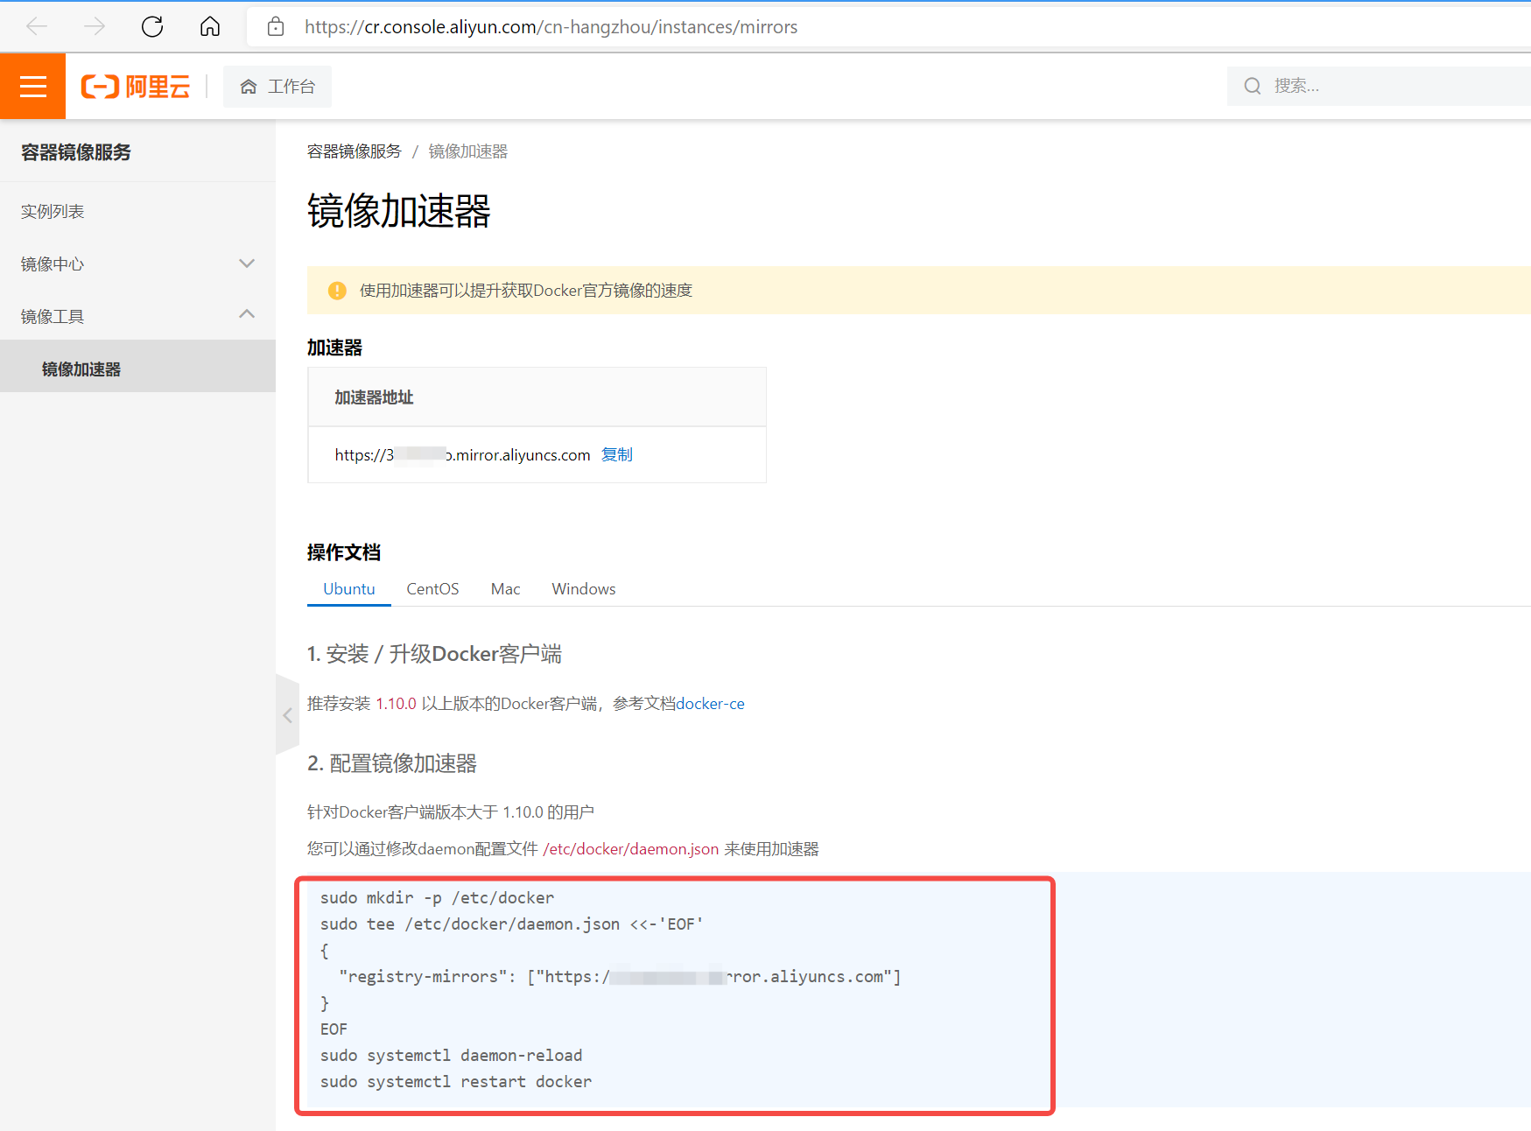Switch to the Windows tab
This screenshot has height=1131, width=1531.
[583, 589]
